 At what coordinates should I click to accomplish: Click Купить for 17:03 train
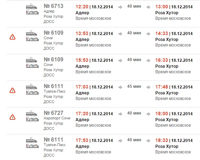click(x=32, y=92)
